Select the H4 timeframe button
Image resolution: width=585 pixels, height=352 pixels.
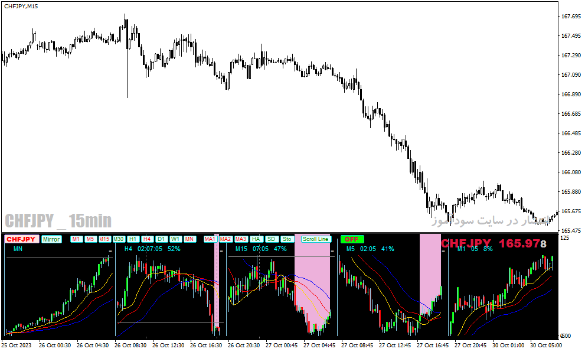tap(147, 239)
